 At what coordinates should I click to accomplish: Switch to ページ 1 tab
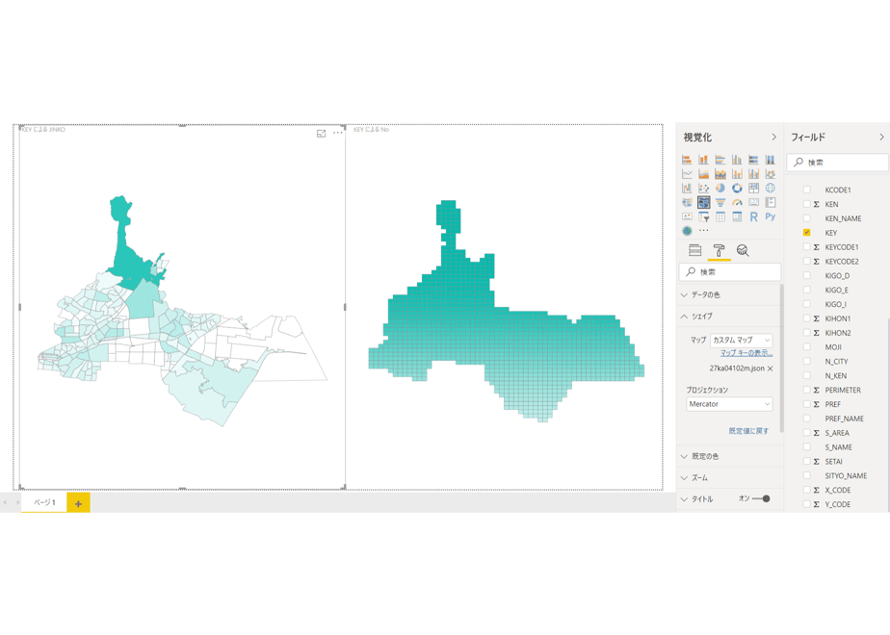[44, 502]
